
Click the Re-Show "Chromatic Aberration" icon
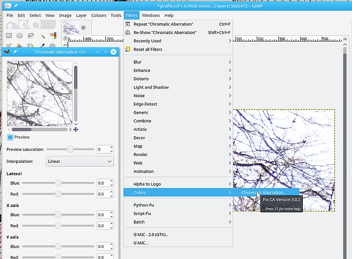pos(128,33)
